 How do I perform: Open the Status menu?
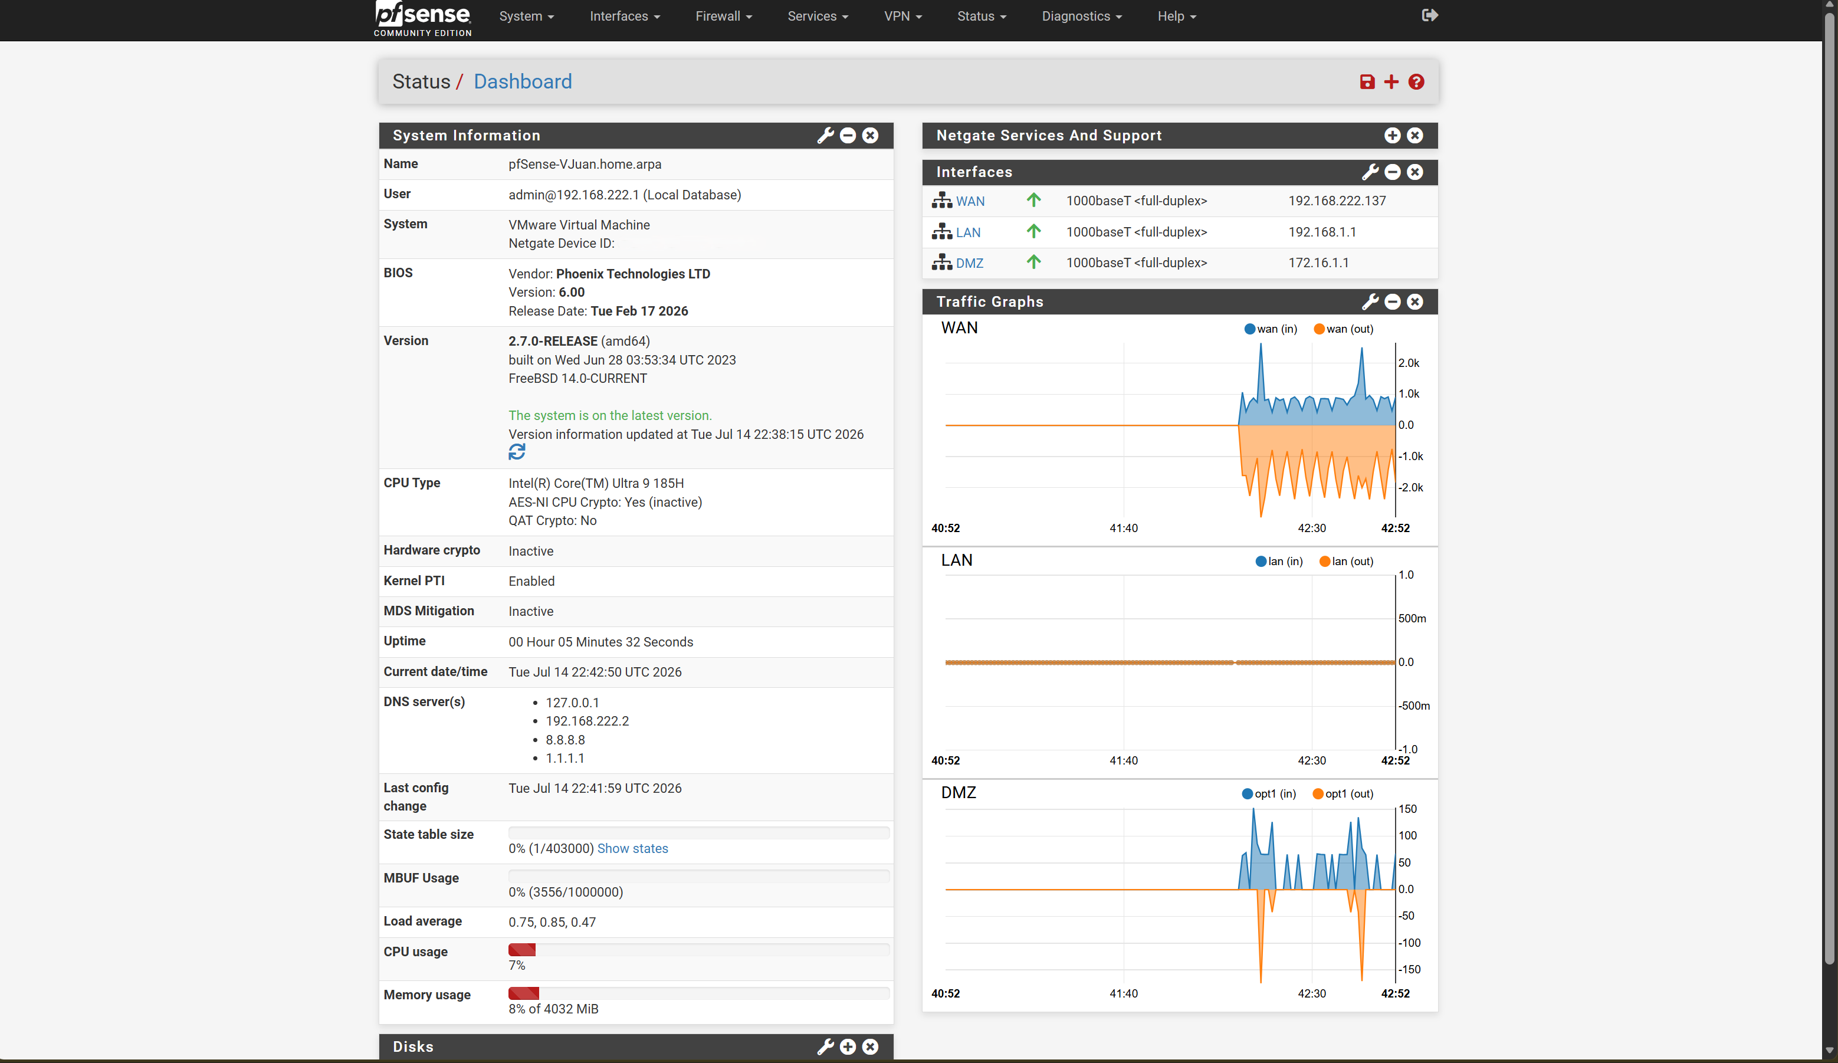click(x=982, y=16)
